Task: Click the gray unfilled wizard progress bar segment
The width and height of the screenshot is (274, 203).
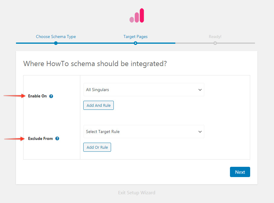Action: tap(235, 43)
